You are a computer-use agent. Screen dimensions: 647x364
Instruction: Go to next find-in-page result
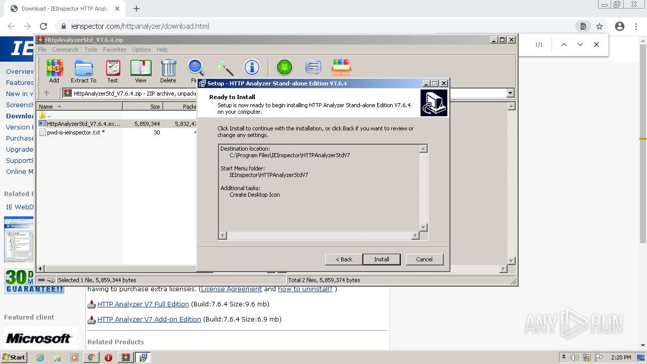(x=580, y=44)
